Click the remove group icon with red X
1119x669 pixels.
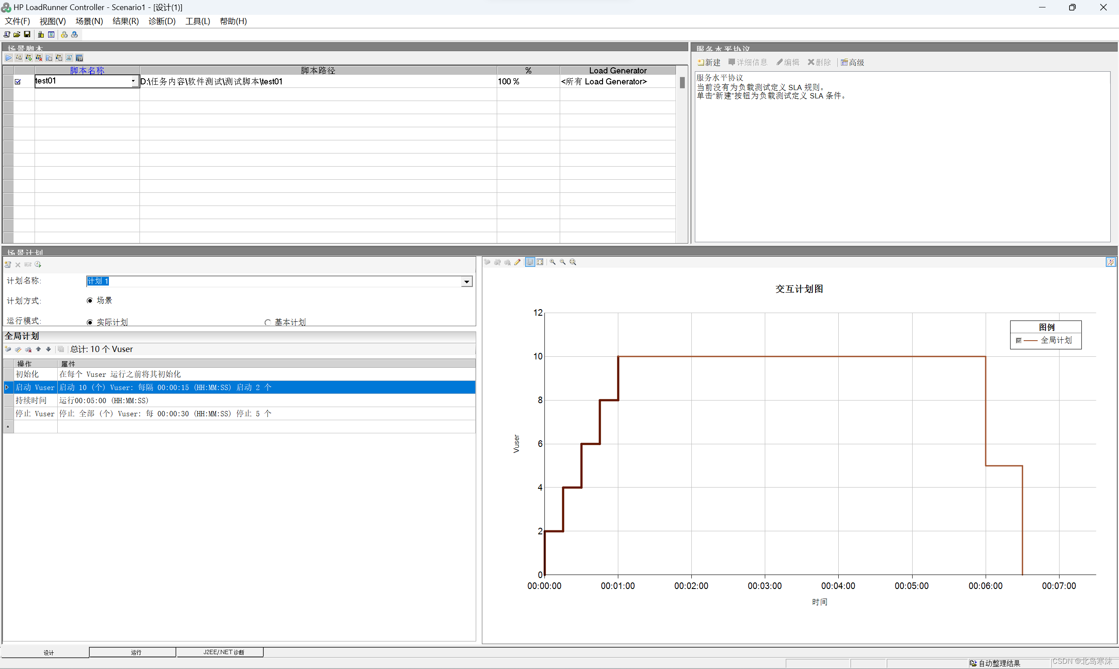click(x=39, y=58)
